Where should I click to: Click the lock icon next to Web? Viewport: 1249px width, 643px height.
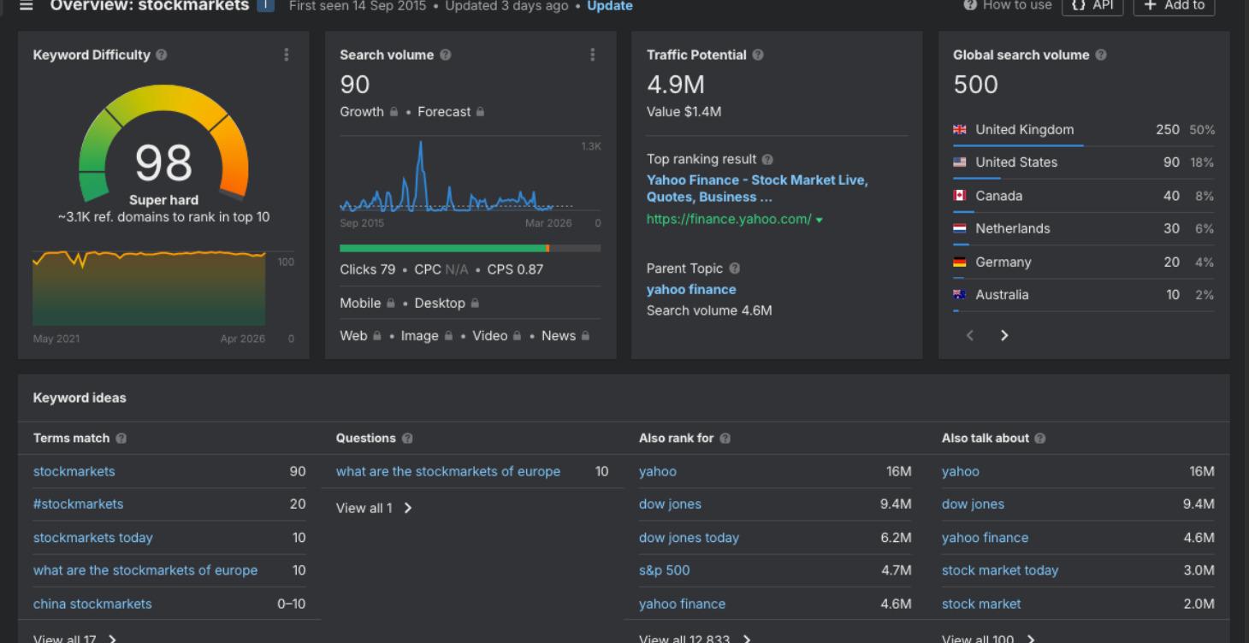(377, 336)
